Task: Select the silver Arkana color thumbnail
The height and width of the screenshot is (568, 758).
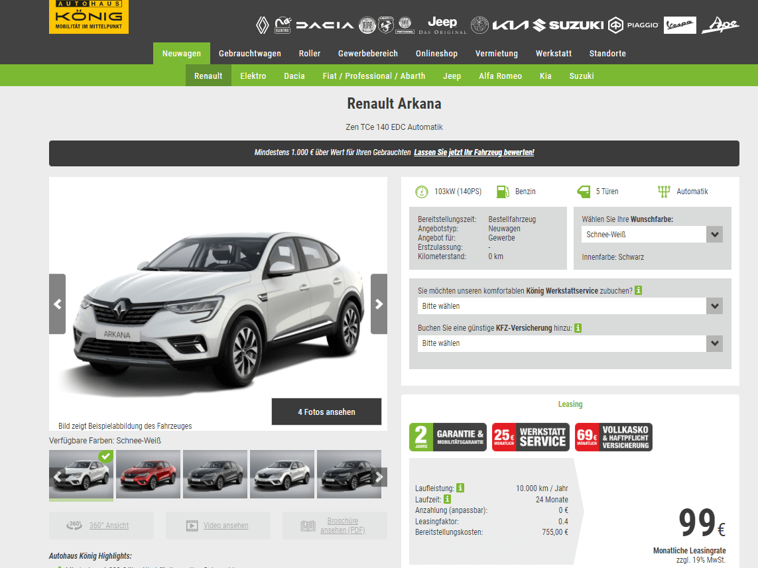Action: (x=282, y=475)
